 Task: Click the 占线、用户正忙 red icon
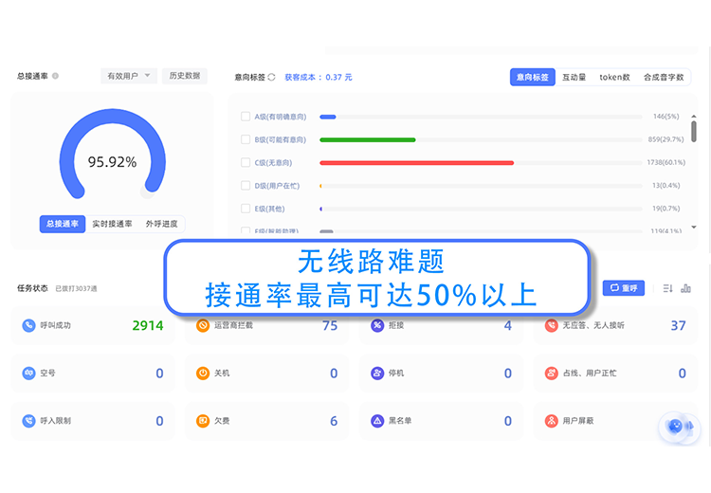click(x=552, y=374)
